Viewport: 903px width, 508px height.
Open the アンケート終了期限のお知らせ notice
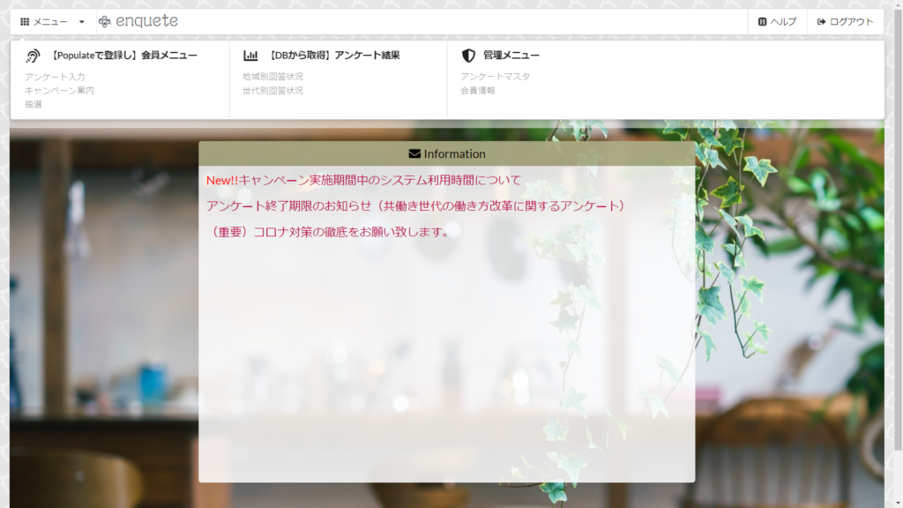click(417, 206)
